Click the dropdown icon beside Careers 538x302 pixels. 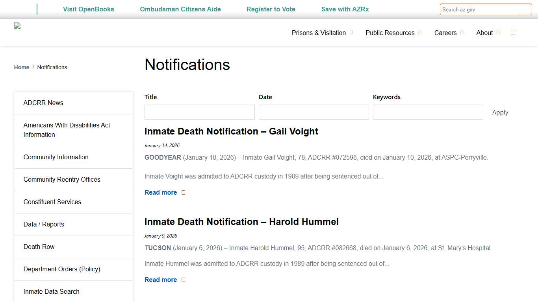click(461, 33)
